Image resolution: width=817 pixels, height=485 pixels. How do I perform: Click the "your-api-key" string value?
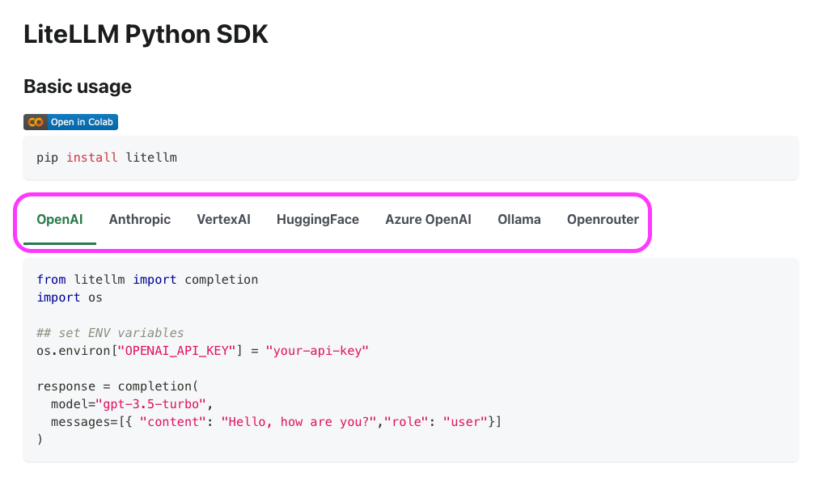coord(317,351)
